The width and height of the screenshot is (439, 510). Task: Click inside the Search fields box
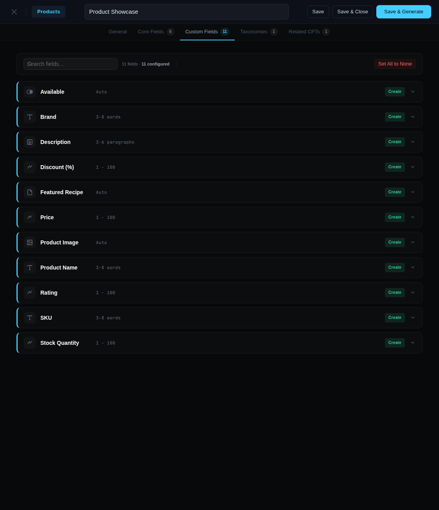point(71,64)
